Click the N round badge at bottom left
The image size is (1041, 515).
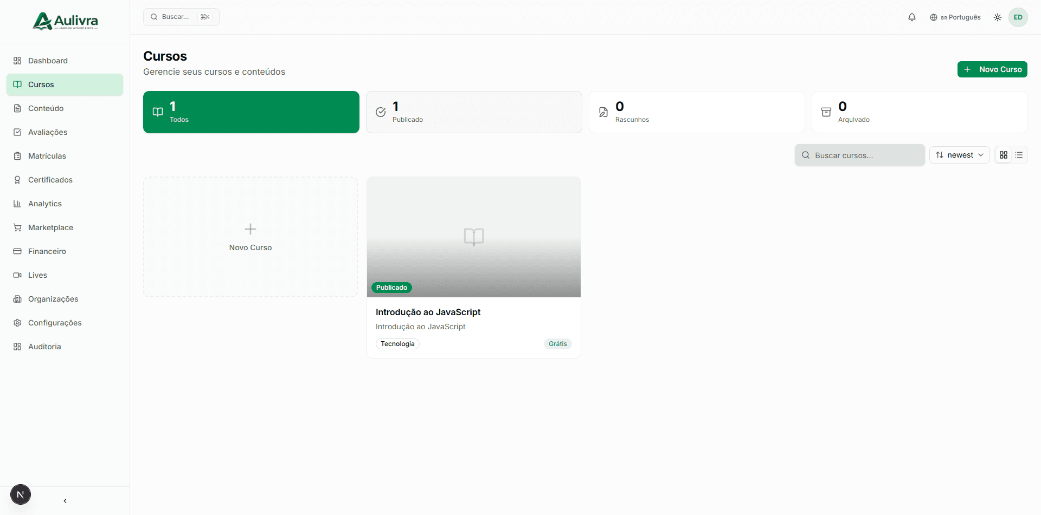pyautogui.click(x=21, y=494)
